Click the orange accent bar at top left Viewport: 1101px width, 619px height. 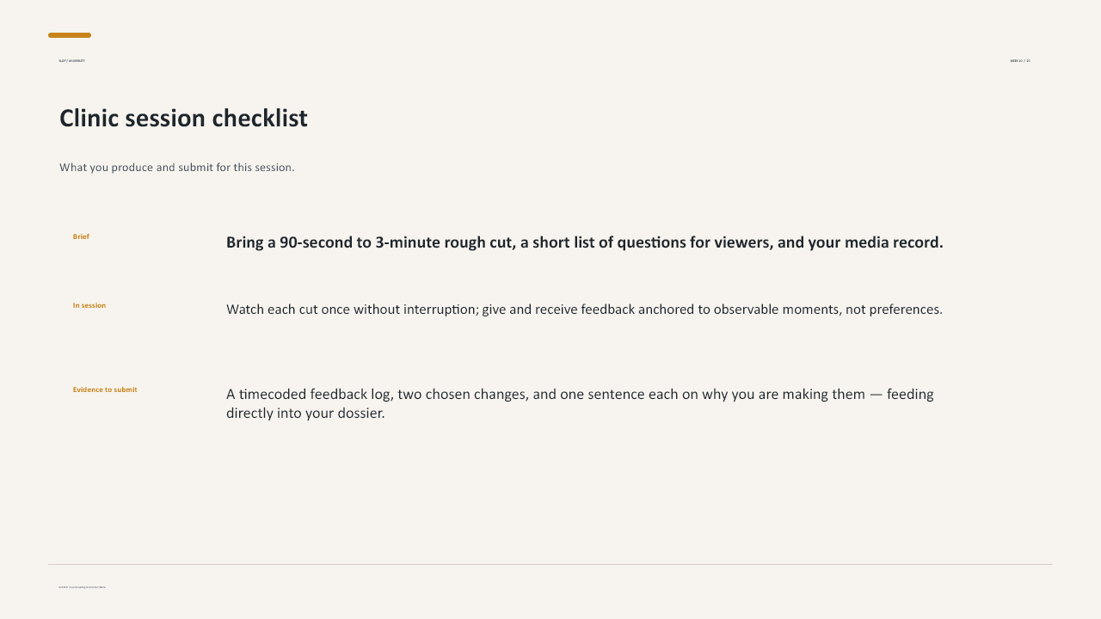pos(70,35)
